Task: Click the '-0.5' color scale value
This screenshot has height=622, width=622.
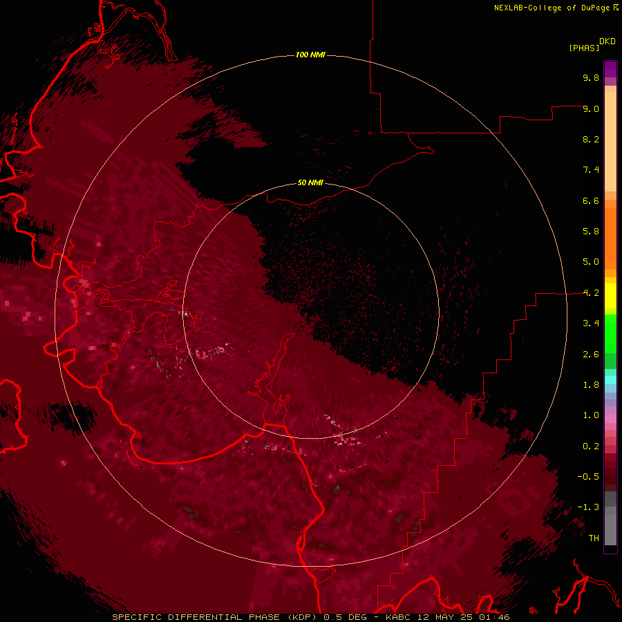Action: point(588,477)
